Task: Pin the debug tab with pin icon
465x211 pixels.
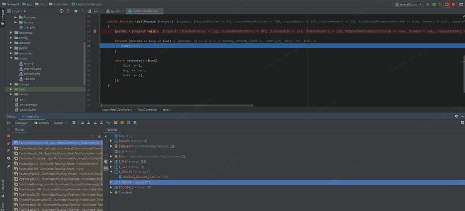Action: coord(8,166)
